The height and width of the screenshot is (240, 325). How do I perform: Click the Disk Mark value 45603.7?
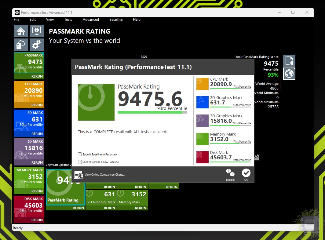pyautogui.click(x=221, y=158)
